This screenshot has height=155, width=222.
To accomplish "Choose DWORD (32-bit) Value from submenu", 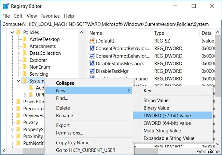I will 167,115.
